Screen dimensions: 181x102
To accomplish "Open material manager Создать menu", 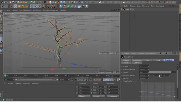I will (x=10, y=84).
